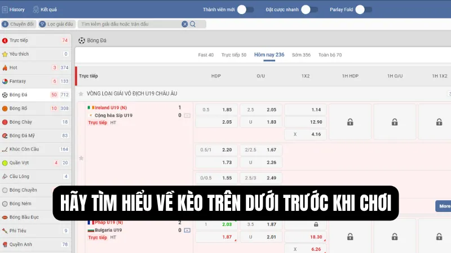
Task: Click Chuyển đổi button
Action: point(18,24)
